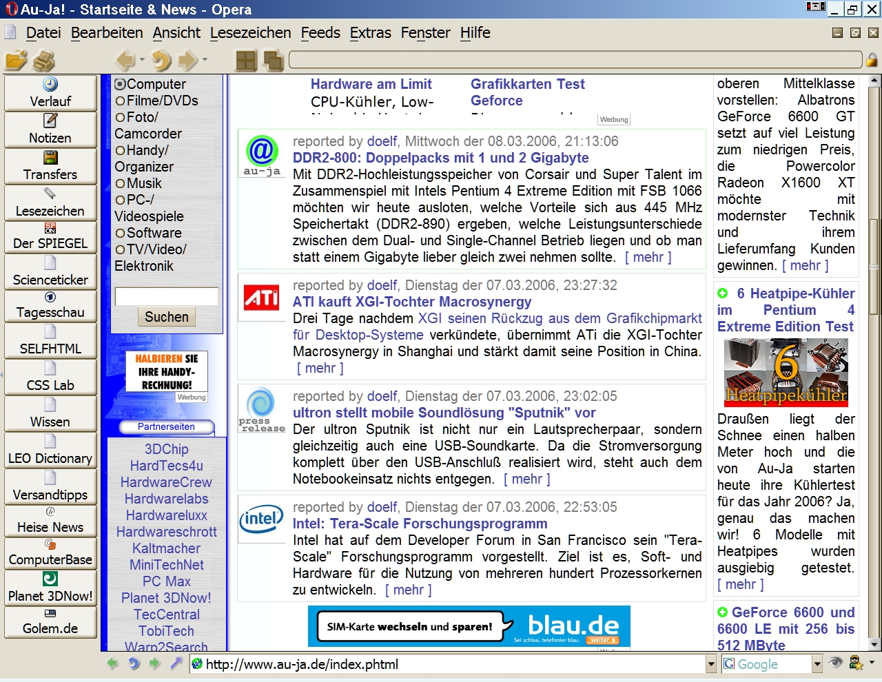Go forward with the top toolbar arrow

187,61
